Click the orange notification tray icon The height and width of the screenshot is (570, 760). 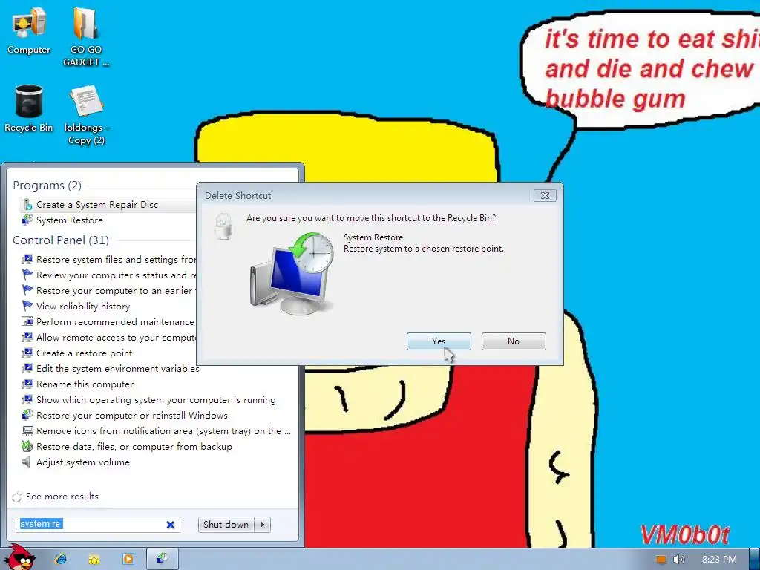661,560
